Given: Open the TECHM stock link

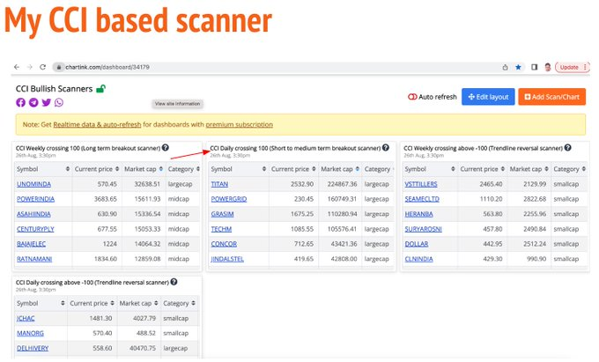Looking at the screenshot, I should coord(221,229).
